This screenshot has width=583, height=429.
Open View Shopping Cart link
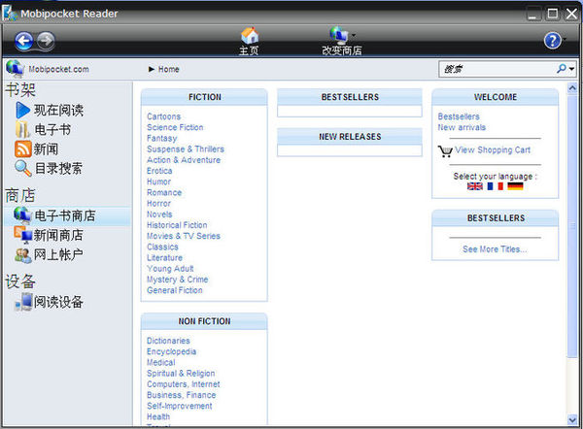tap(493, 149)
